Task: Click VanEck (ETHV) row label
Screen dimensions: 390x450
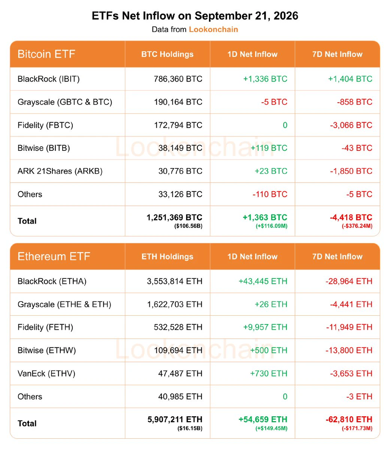Action: tap(46, 373)
